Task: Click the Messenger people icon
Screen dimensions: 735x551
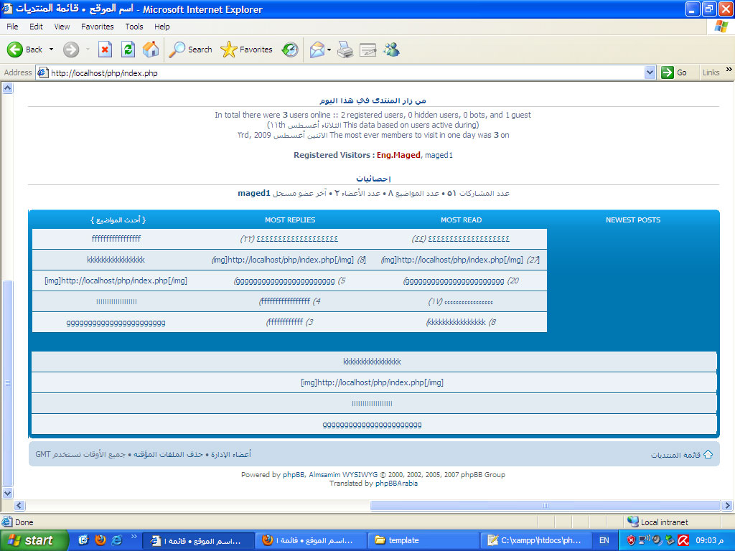Action: [x=391, y=50]
